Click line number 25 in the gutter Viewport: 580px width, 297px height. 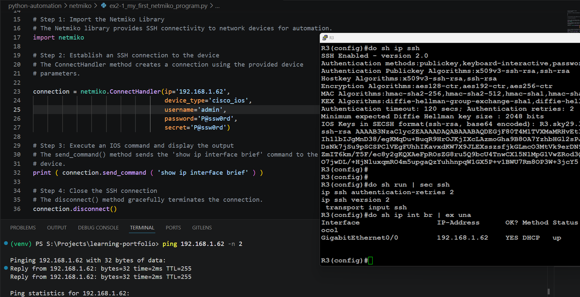tap(16, 110)
